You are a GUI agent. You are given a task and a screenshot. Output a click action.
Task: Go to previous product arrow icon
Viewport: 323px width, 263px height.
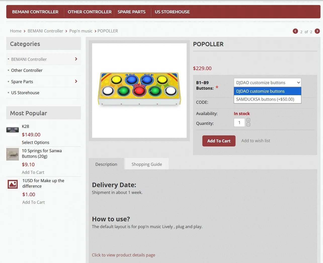point(295,31)
